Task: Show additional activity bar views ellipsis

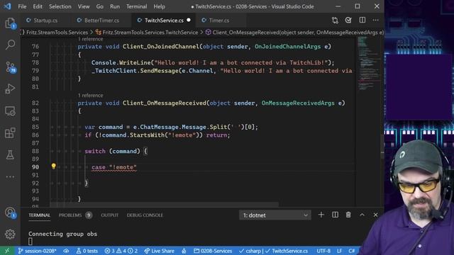Action: point(10,176)
